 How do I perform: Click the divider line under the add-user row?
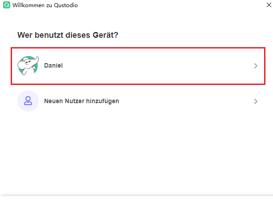136,118
